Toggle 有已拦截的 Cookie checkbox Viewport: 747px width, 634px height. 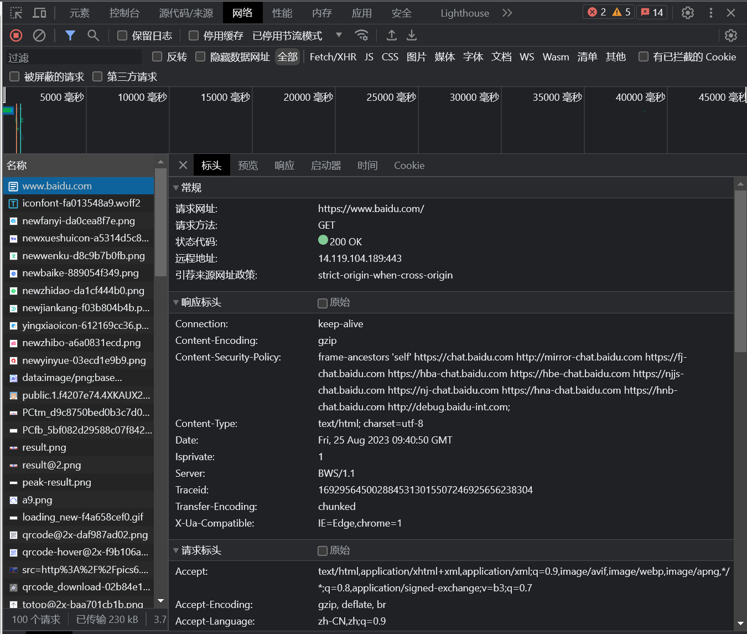tap(644, 56)
